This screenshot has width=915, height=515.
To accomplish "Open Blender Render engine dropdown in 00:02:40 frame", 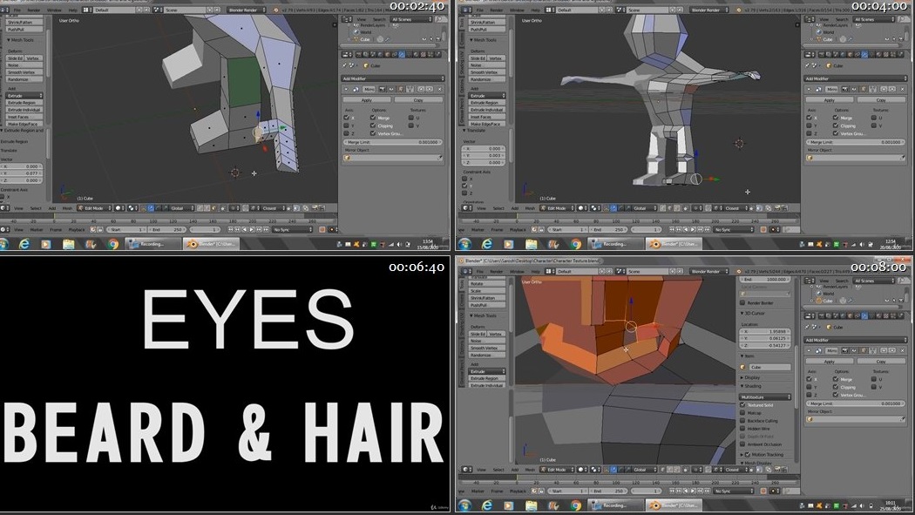I will (246, 10).
